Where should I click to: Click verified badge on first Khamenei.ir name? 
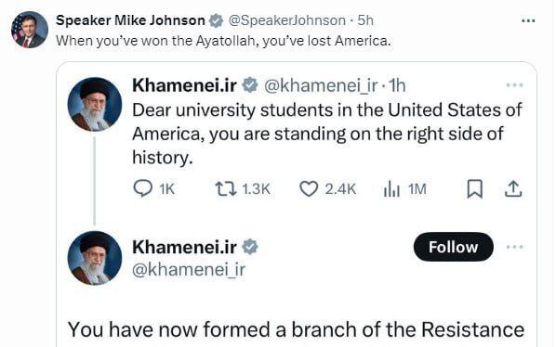coord(250,85)
